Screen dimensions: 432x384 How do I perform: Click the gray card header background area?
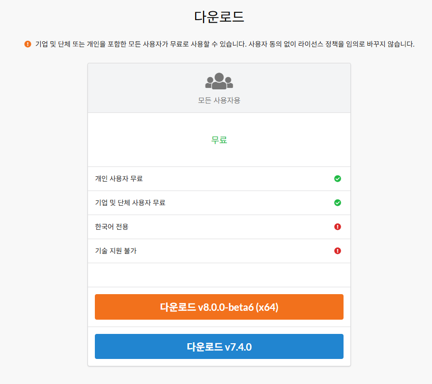(295, 88)
